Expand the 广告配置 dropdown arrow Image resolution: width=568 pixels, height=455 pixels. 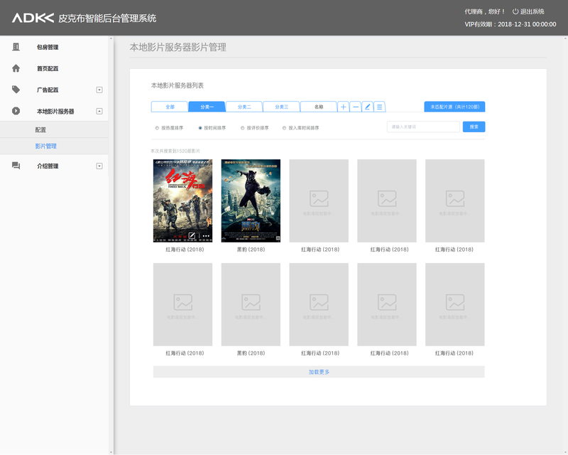[x=99, y=90]
